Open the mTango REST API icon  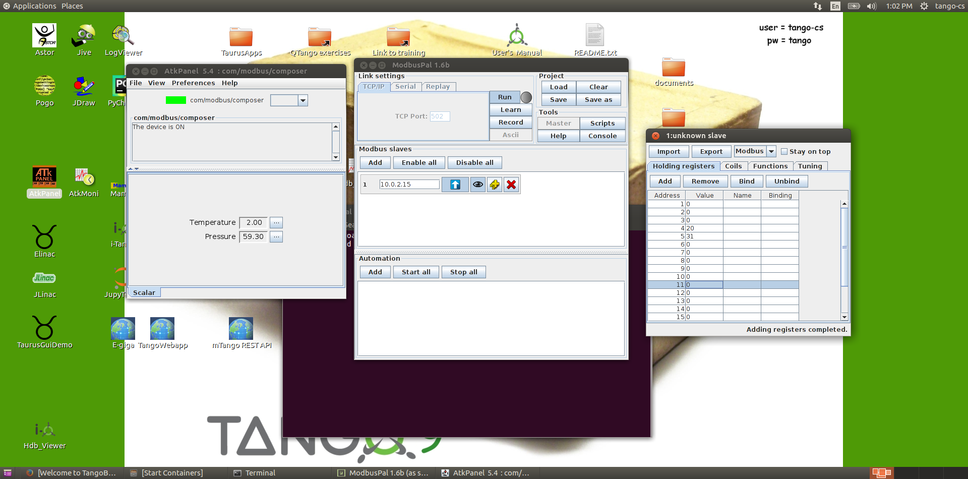241,333
